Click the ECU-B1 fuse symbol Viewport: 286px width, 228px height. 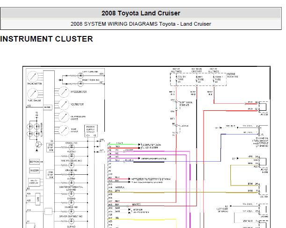pos(176,79)
